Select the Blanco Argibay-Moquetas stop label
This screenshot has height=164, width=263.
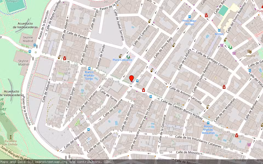point(208,130)
